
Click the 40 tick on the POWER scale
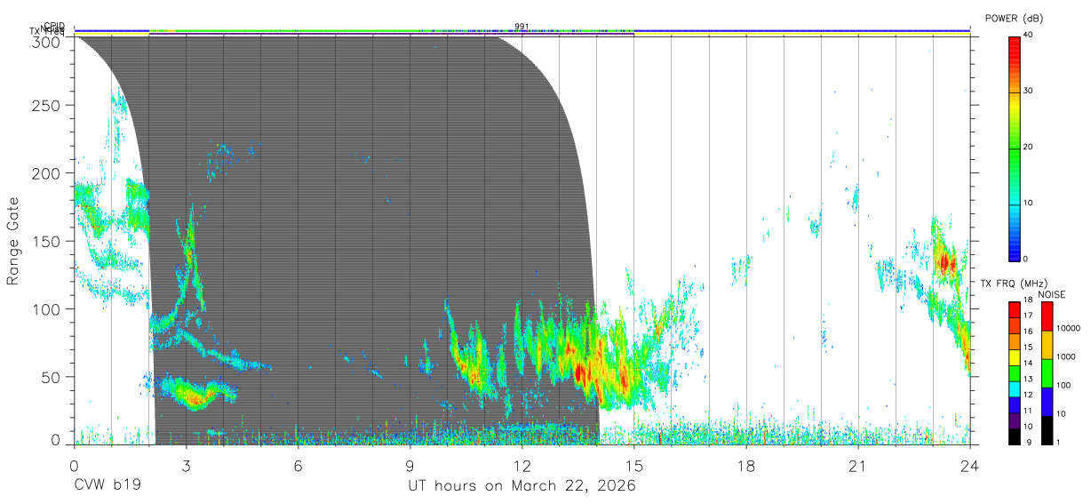coord(1029,36)
